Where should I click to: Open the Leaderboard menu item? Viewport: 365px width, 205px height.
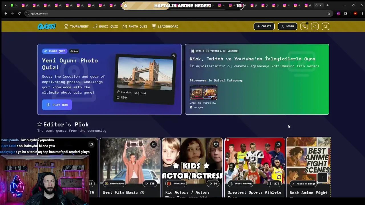tap(165, 26)
